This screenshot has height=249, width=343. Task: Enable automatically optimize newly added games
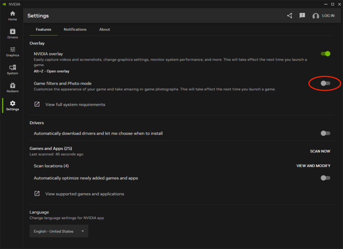[x=325, y=178]
